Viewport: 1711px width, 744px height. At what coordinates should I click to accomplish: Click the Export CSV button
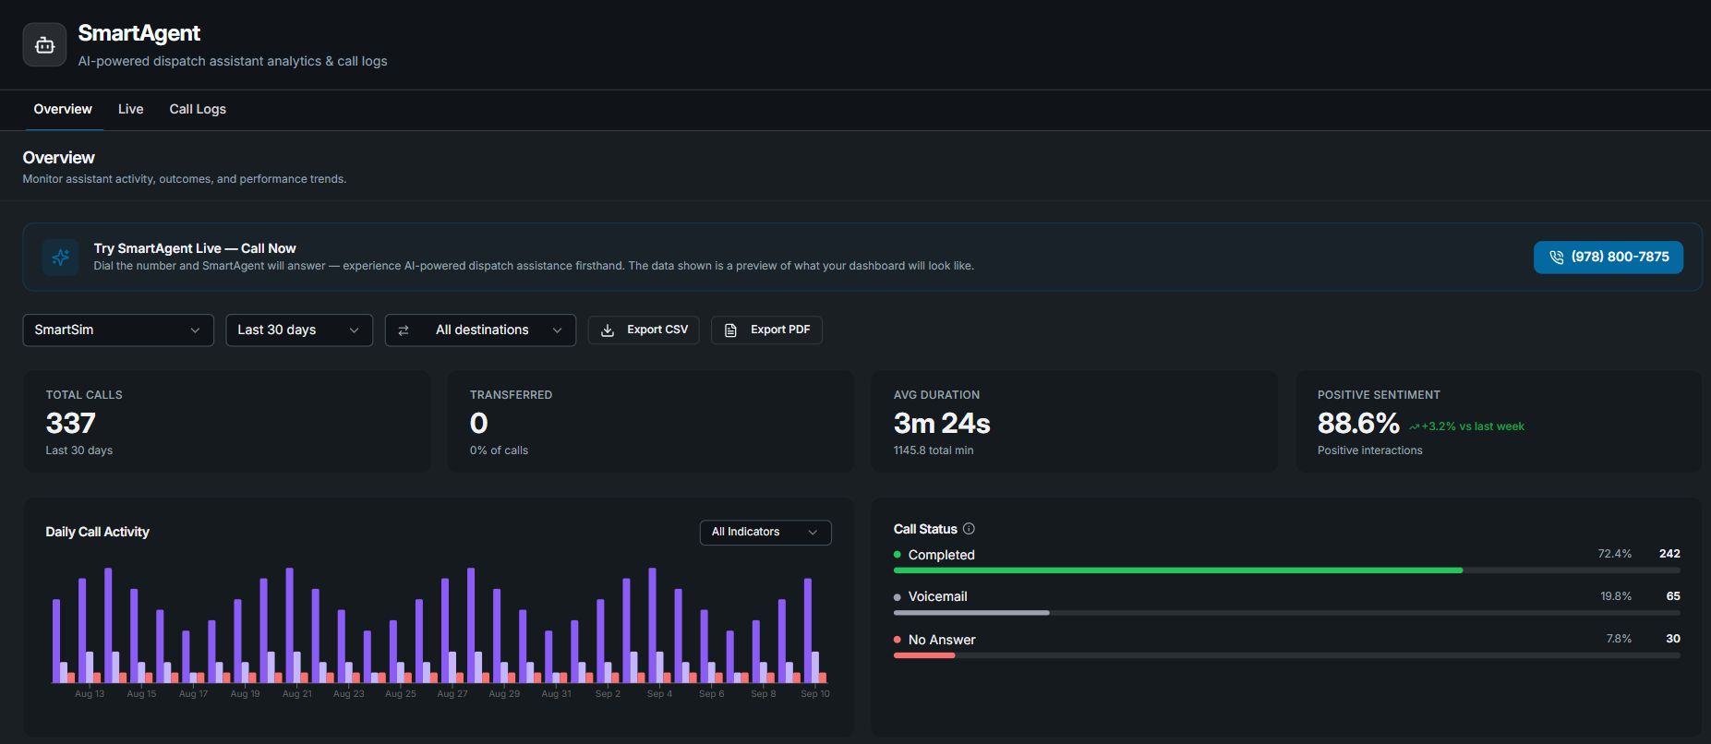(x=644, y=330)
